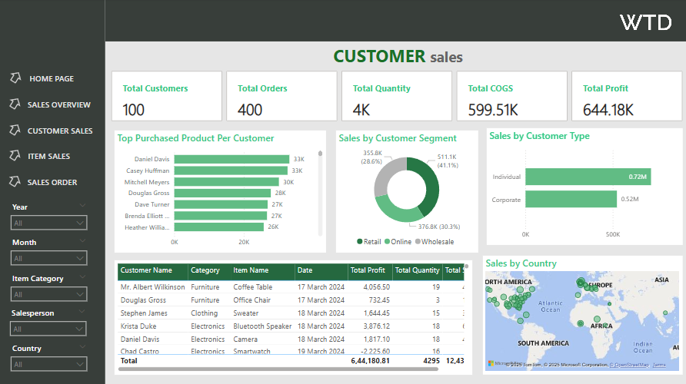Sort table by Total Profit column header
The image size is (686, 384).
tap(368, 270)
